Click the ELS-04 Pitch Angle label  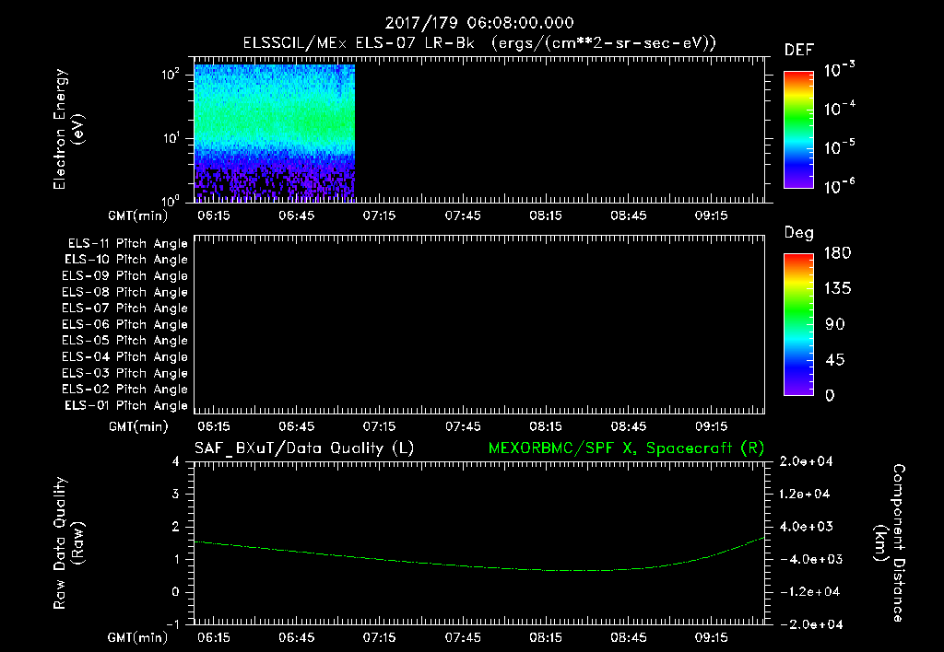tap(124, 356)
